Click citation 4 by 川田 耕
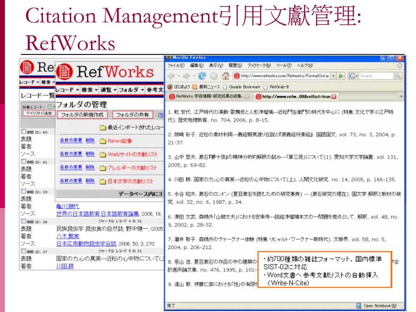416x312 pixels. point(282,180)
